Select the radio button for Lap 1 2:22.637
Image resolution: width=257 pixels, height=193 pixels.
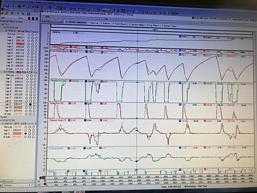tap(25, 130)
